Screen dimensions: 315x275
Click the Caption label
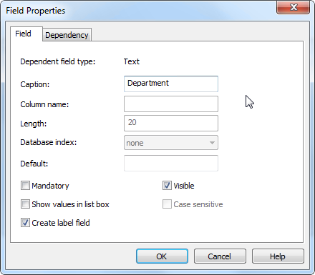(x=35, y=84)
